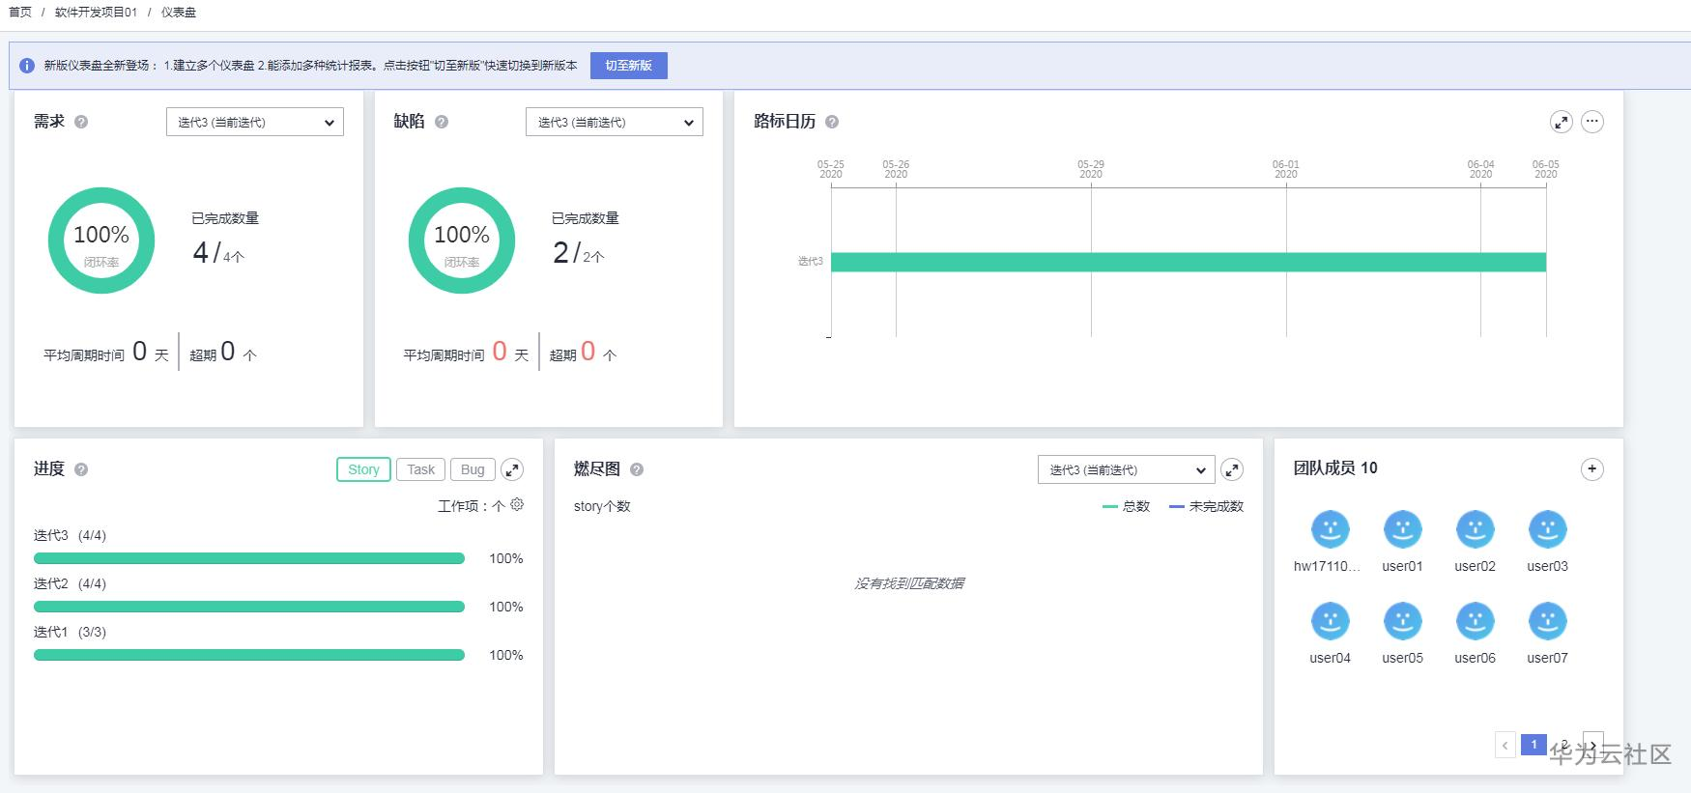This screenshot has width=1691, height=793.
Task: Navigate to 软件开发项目01 breadcrumb
Action: click(x=96, y=13)
